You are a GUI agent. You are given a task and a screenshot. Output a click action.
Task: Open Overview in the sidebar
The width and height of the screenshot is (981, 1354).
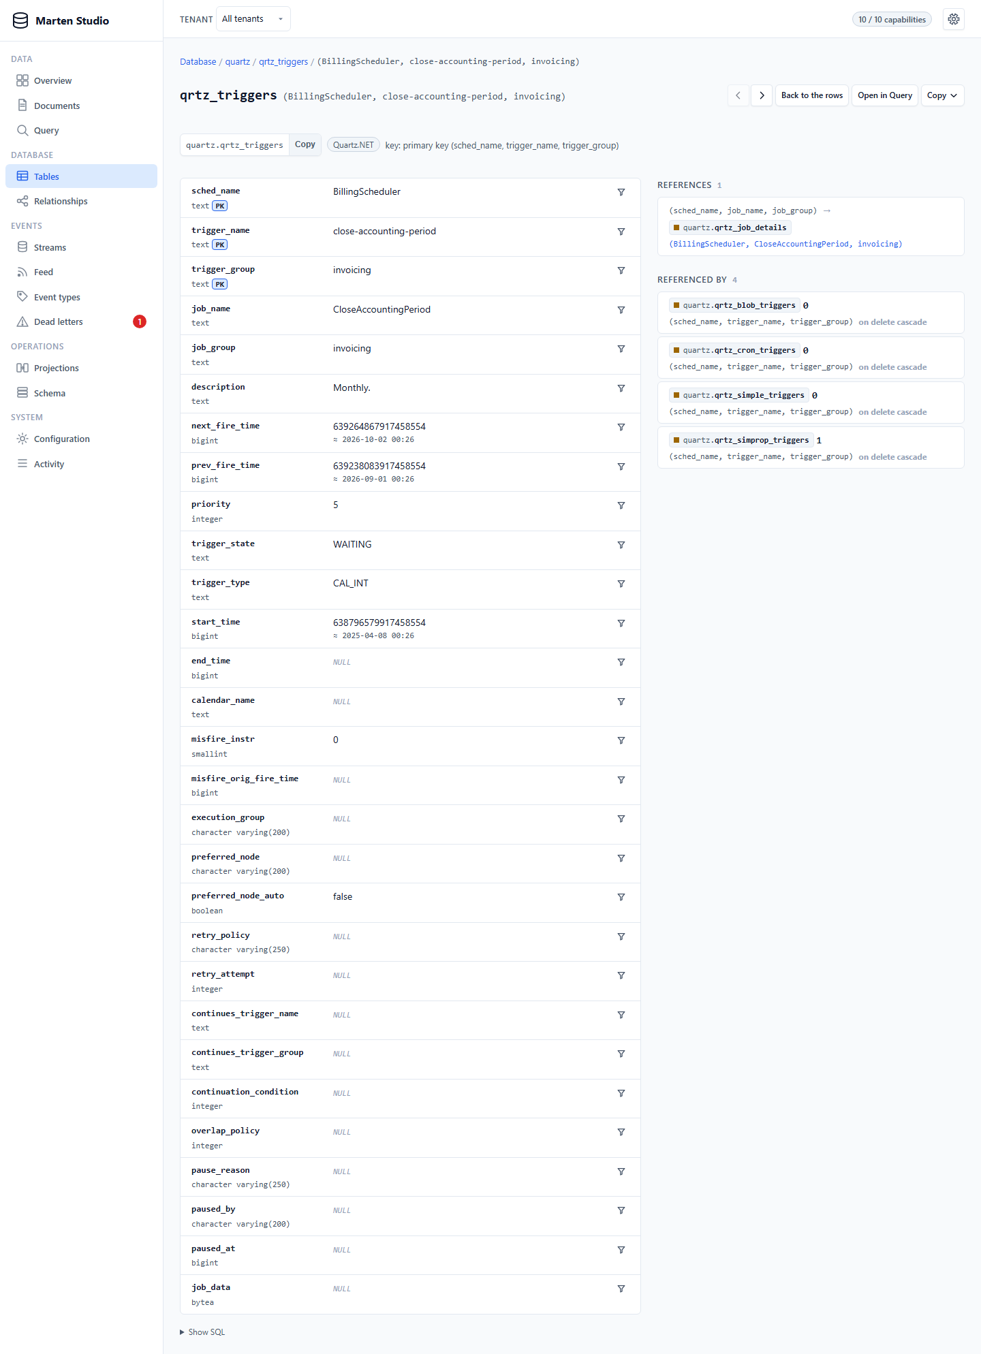(81, 80)
